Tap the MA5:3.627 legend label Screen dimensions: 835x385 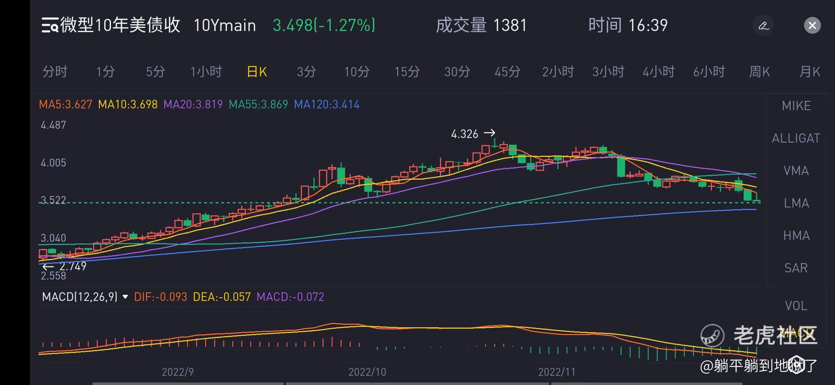(x=66, y=104)
